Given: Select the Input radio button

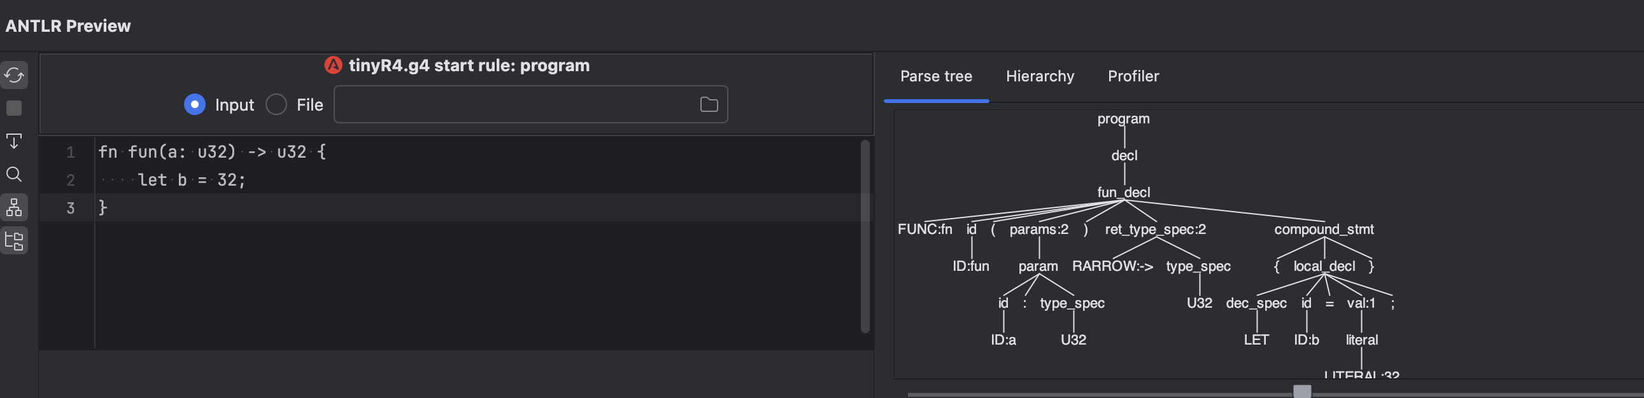Looking at the screenshot, I should tap(195, 104).
